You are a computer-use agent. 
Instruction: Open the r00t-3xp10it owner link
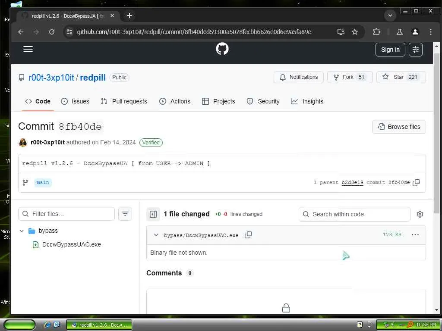pyautogui.click(x=51, y=78)
